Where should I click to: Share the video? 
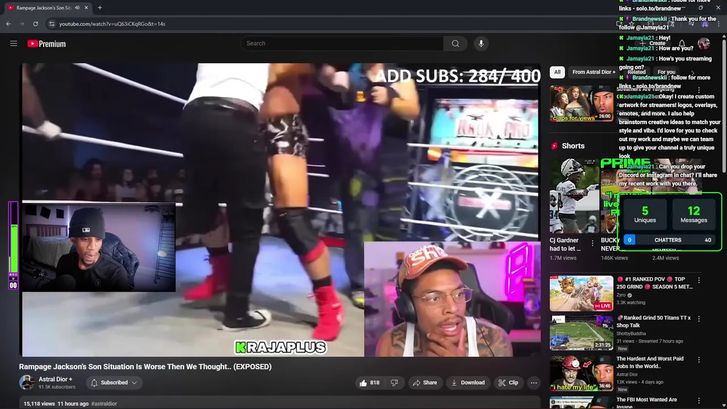424,383
